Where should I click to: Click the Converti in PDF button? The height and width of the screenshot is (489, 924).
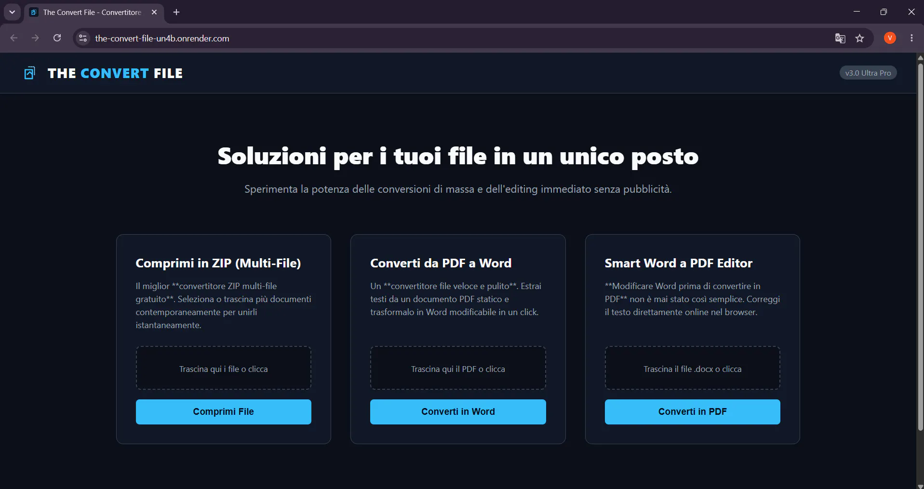[x=693, y=412]
